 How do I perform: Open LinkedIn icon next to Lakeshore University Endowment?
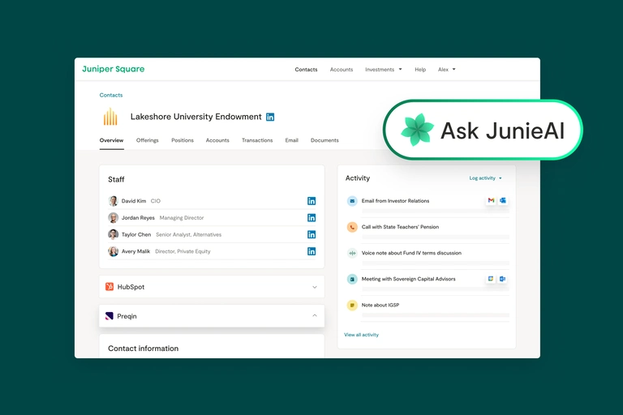pyautogui.click(x=270, y=117)
